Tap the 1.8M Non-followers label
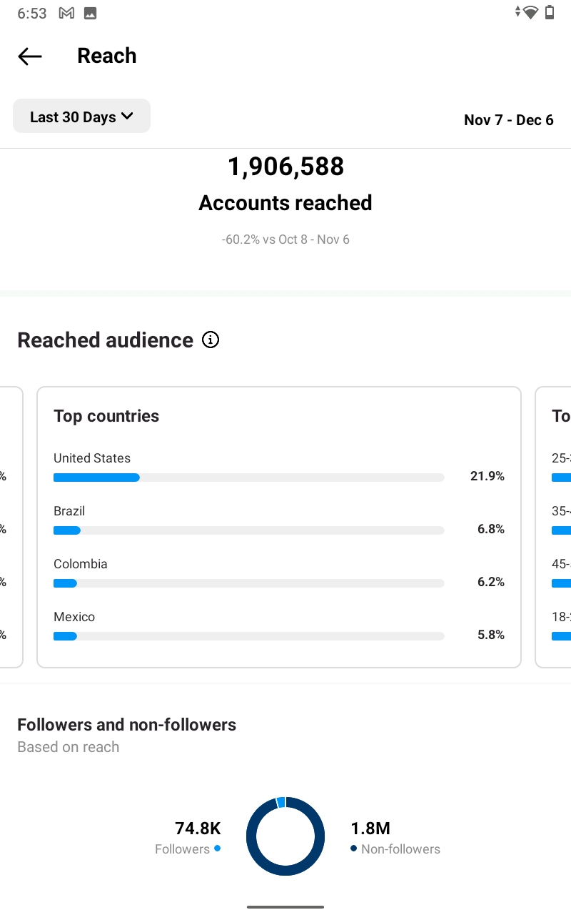 coord(395,838)
